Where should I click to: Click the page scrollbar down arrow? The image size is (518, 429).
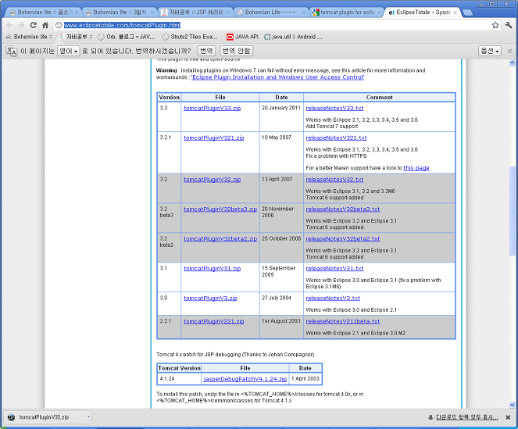(512, 405)
